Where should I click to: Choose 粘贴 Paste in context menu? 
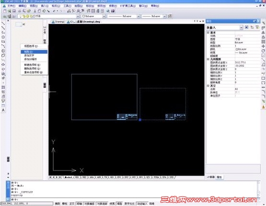(34, 52)
